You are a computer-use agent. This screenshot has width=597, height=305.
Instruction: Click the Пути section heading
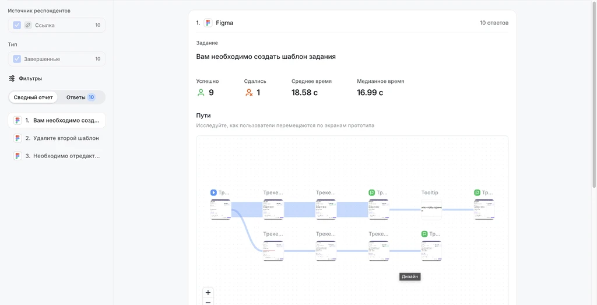[x=203, y=115]
